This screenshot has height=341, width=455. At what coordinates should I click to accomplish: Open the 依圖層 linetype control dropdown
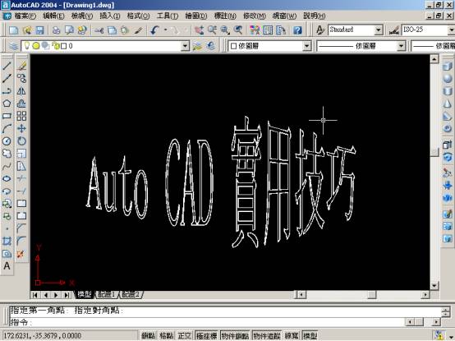tap(401, 46)
